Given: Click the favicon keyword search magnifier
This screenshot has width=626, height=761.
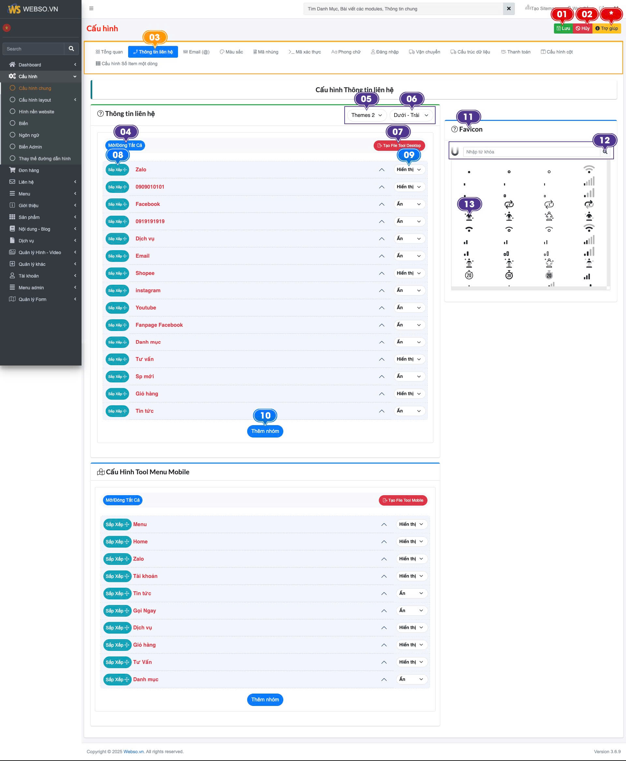Looking at the screenshot, I should [605, 152].
